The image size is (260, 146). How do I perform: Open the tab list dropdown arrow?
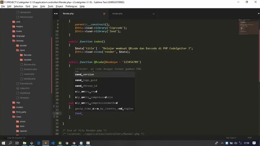click(x=258, y=13)
